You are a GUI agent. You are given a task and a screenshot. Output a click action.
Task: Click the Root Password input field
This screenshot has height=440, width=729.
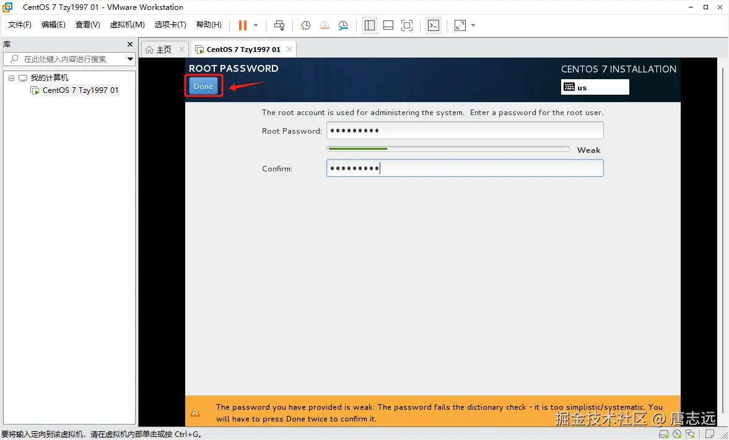(x=465, y=131)
